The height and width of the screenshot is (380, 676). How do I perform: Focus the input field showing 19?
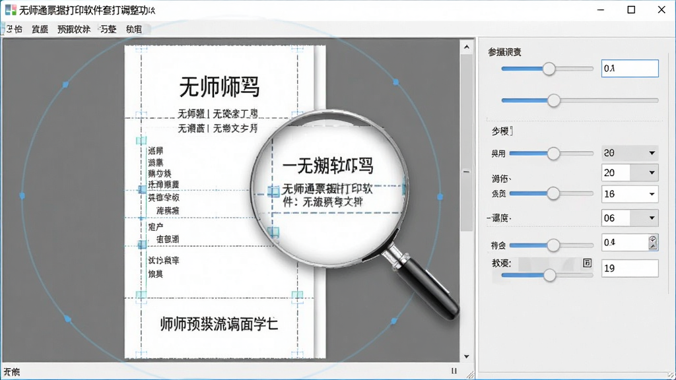(630, 269)
